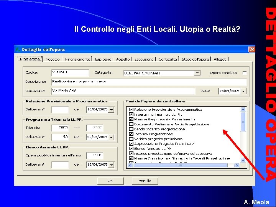Toggle the Opera conclusa checkbox
Screen dimensions: 276x207
[x=245, y=73]
